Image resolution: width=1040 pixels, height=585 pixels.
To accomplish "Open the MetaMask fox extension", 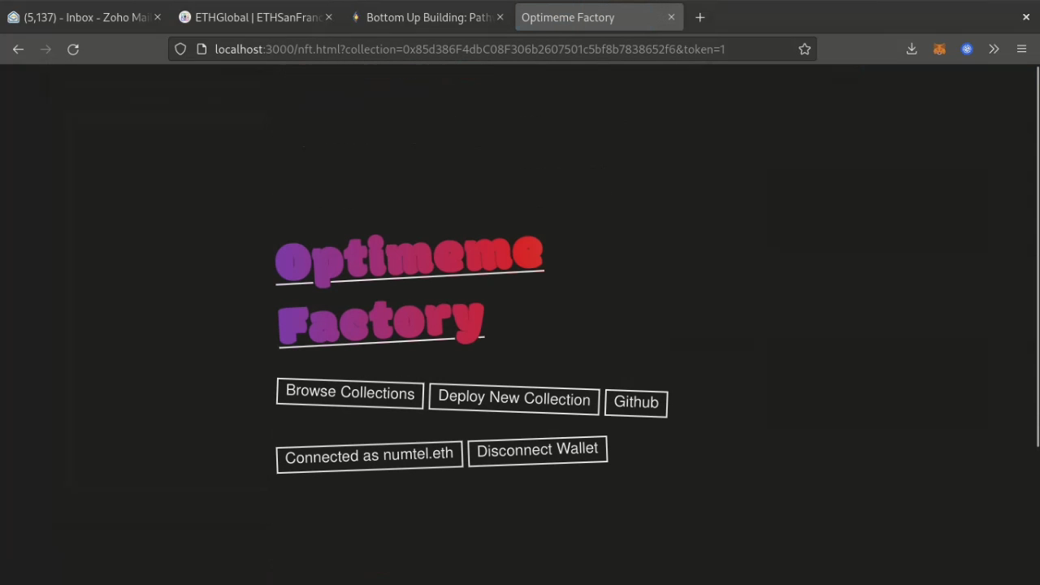I will click(x=939, y=50).
